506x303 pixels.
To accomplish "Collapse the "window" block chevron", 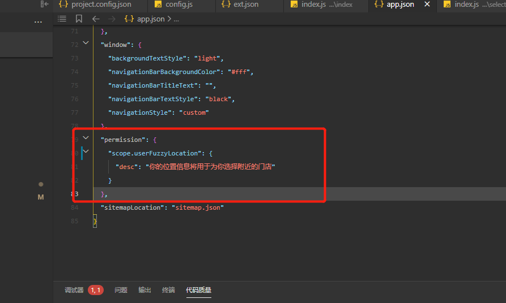I will tap(86, 42).
